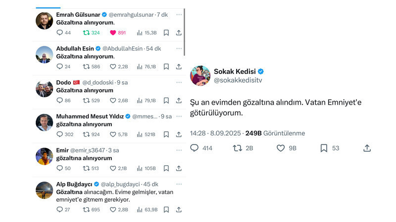Undo retweet on Emrah Gülsunar's tweet

click(86, 33)
